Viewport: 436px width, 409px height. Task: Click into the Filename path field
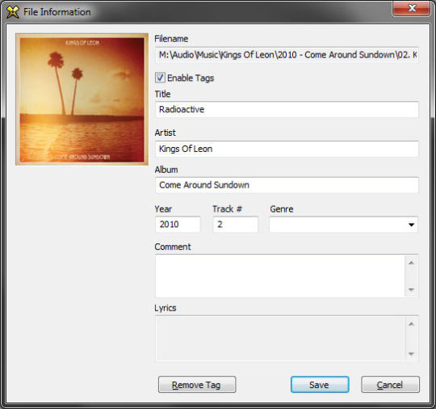click(287, 55)
